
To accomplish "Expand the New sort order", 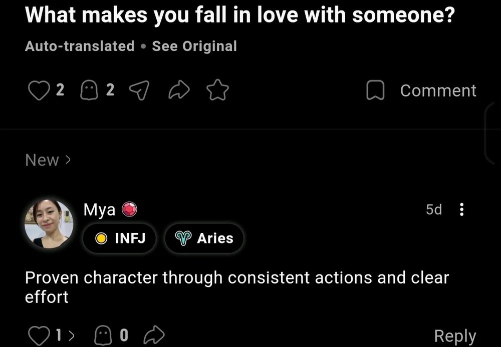I will tap(48, 160).
